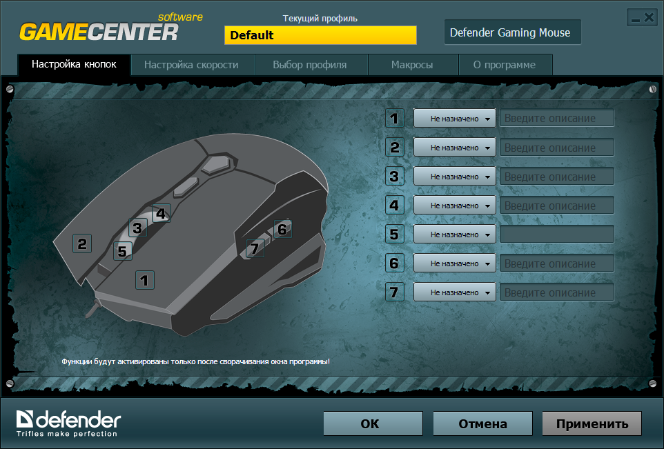Click the Default current profile field

pos(320,35)
